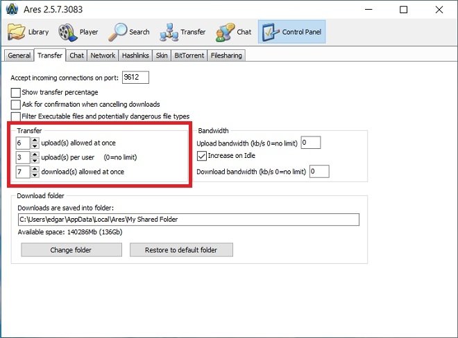Maximize the Ares window
The height and width of the screenshot is (338, 458).
pos(403,10)
